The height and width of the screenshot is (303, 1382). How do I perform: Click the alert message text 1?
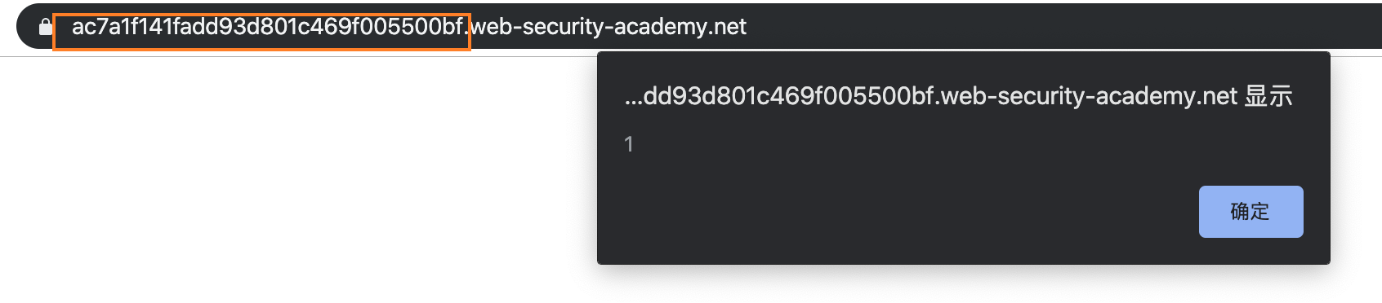click(628, 144)
